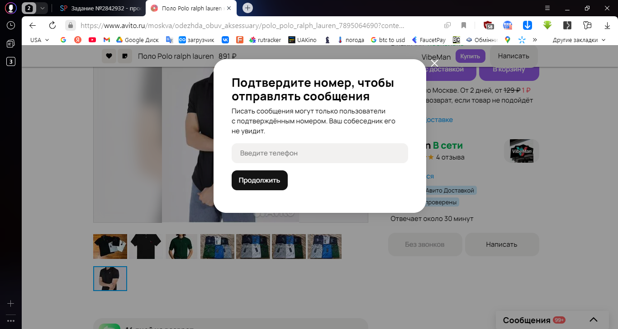Screen dimensions: 618x329
Task: Open the загрузчик bookmark
Action: (x=196, y=40)
